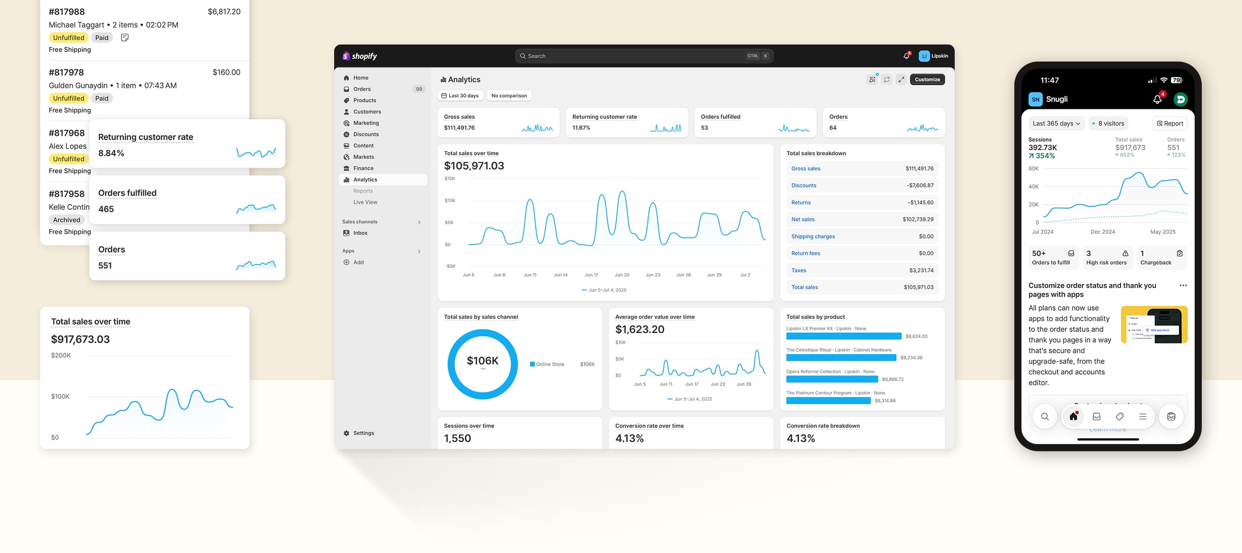This screenshot has width=1242, height=553.
Task: Open the Last 365 days dropdown on phone
Action: pos(1056,124)
